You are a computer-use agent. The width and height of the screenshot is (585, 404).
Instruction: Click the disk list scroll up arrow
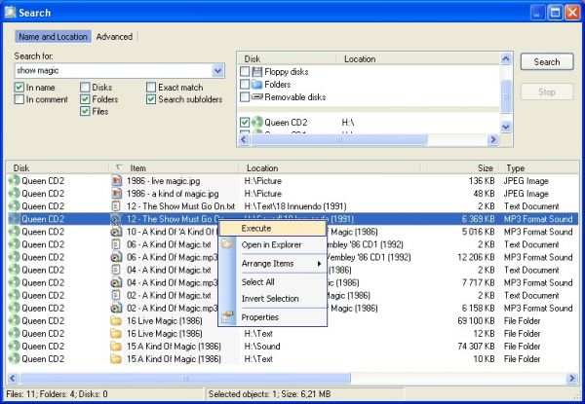point(506,58)
